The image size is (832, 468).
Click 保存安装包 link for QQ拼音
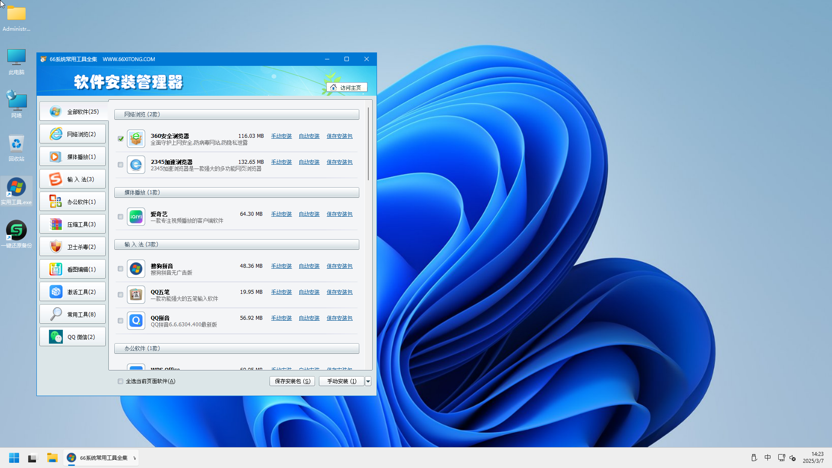coord(339,318)
